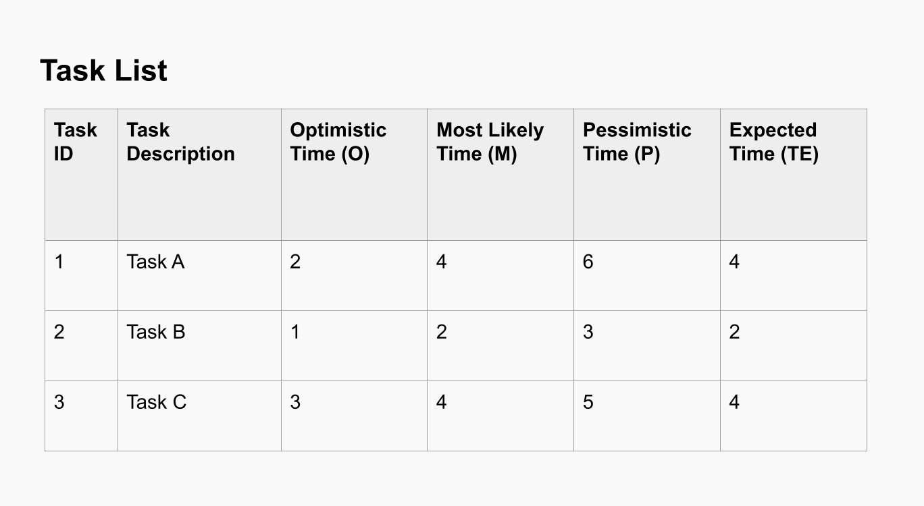924x506 pixels.
Task: Select Task A's pessimistic time value 6
Action: tap(588, 262)
